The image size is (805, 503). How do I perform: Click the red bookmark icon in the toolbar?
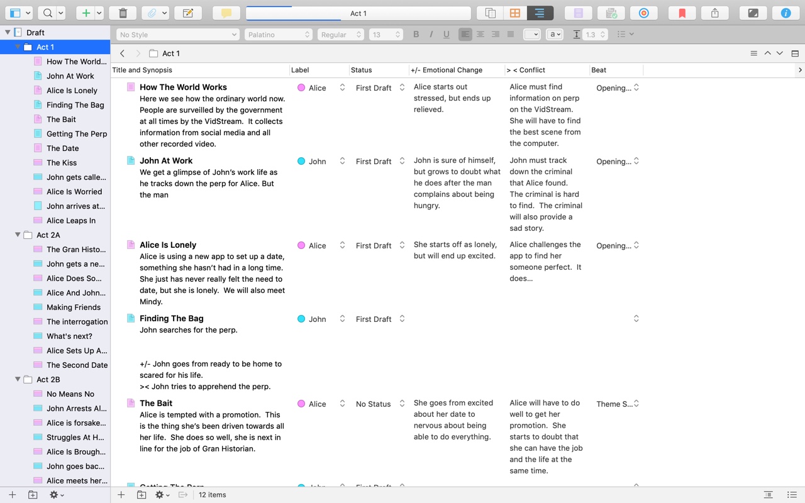682,13
